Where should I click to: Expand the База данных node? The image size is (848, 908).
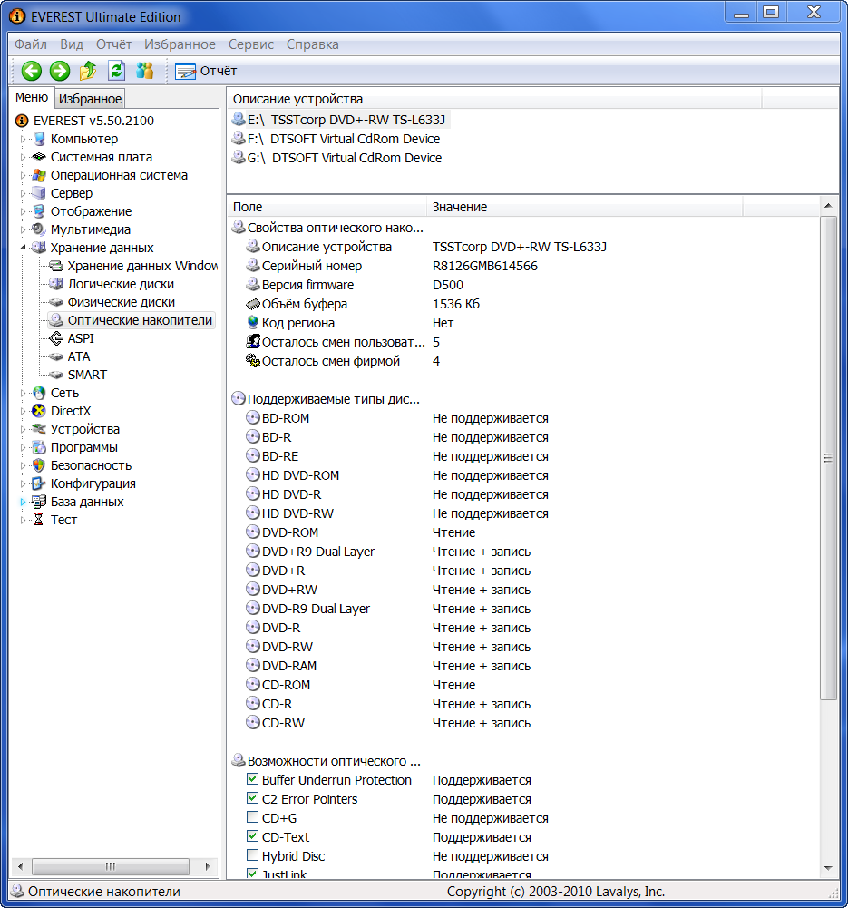point(24,502)
